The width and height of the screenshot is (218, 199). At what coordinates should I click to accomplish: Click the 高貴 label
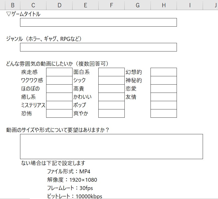pyautogui.click(x=79, y=89)
